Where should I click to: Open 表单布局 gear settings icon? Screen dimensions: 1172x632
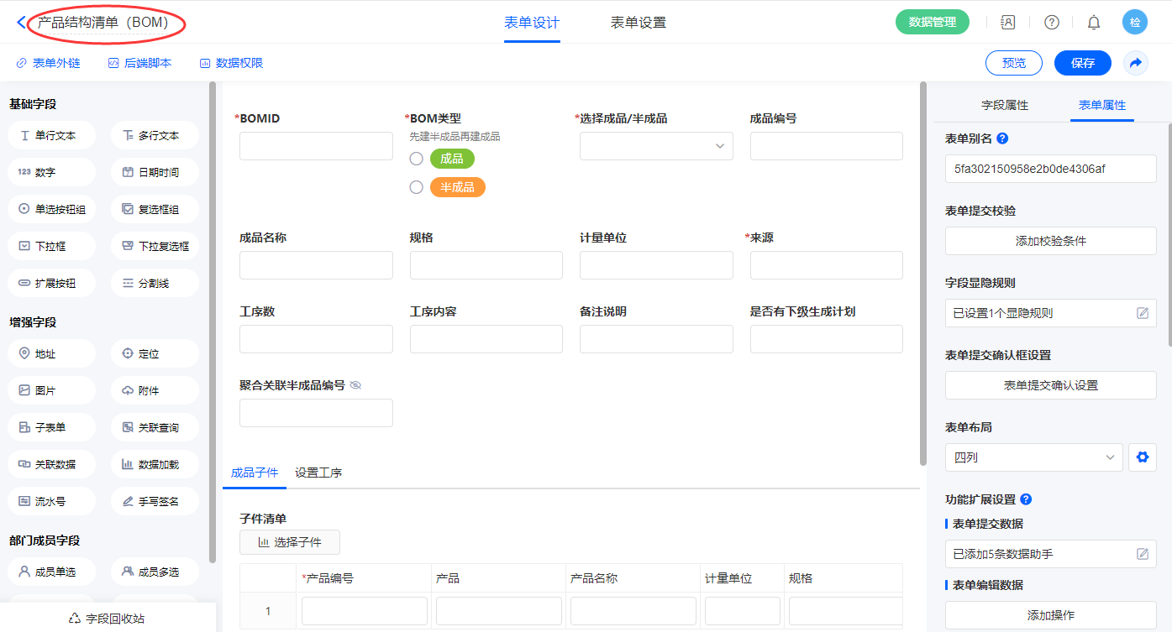coord(1142,457)
